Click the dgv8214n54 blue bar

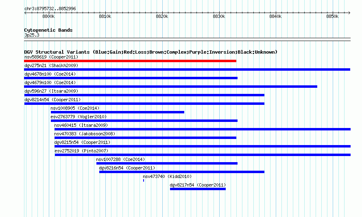(x=144, y=104)
